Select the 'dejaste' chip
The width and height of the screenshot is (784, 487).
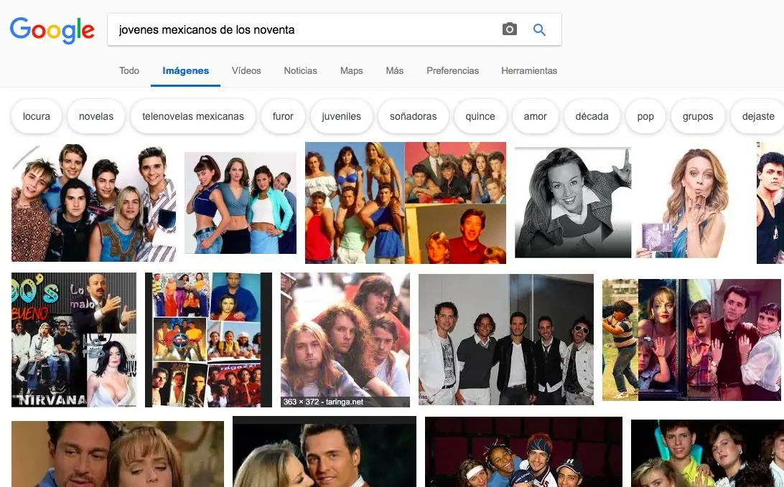(x=757, y=116)
